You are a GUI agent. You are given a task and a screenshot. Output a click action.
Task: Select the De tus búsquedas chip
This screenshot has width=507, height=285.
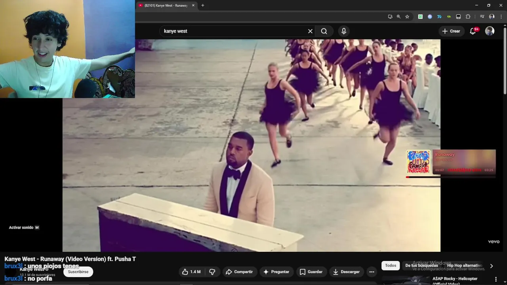tap(421, 266)
